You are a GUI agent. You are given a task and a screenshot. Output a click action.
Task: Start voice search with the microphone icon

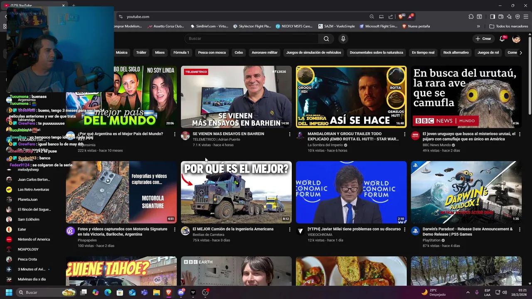click(343, 39)
